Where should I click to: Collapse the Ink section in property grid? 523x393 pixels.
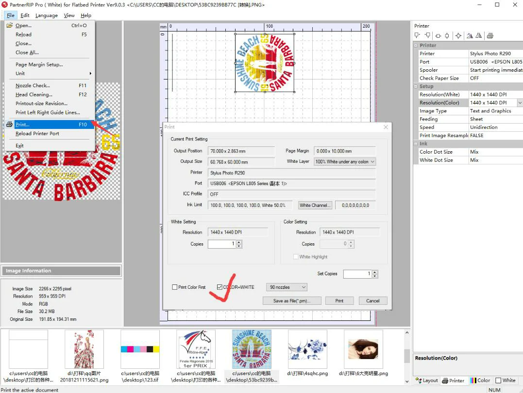pyautogui.click(x=416, y=144)
